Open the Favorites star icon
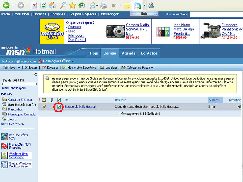 tap(72, 6)
